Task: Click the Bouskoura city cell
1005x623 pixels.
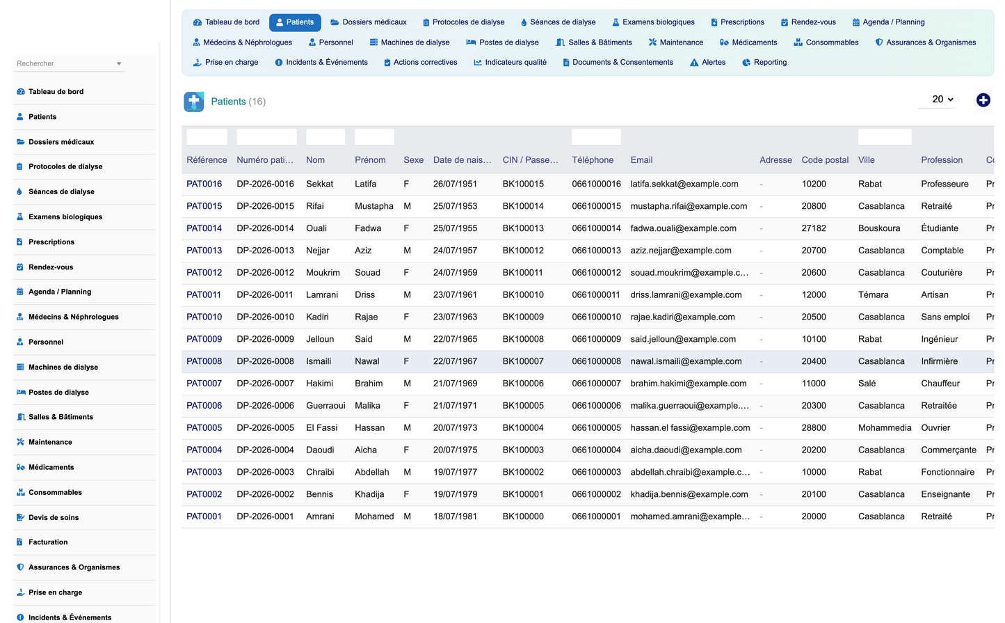Action: tap(879, 228)
